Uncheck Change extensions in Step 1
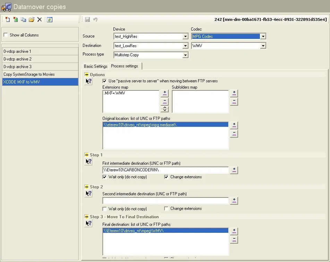The height and width of the screenshot is (262, 330). [167, 177]
